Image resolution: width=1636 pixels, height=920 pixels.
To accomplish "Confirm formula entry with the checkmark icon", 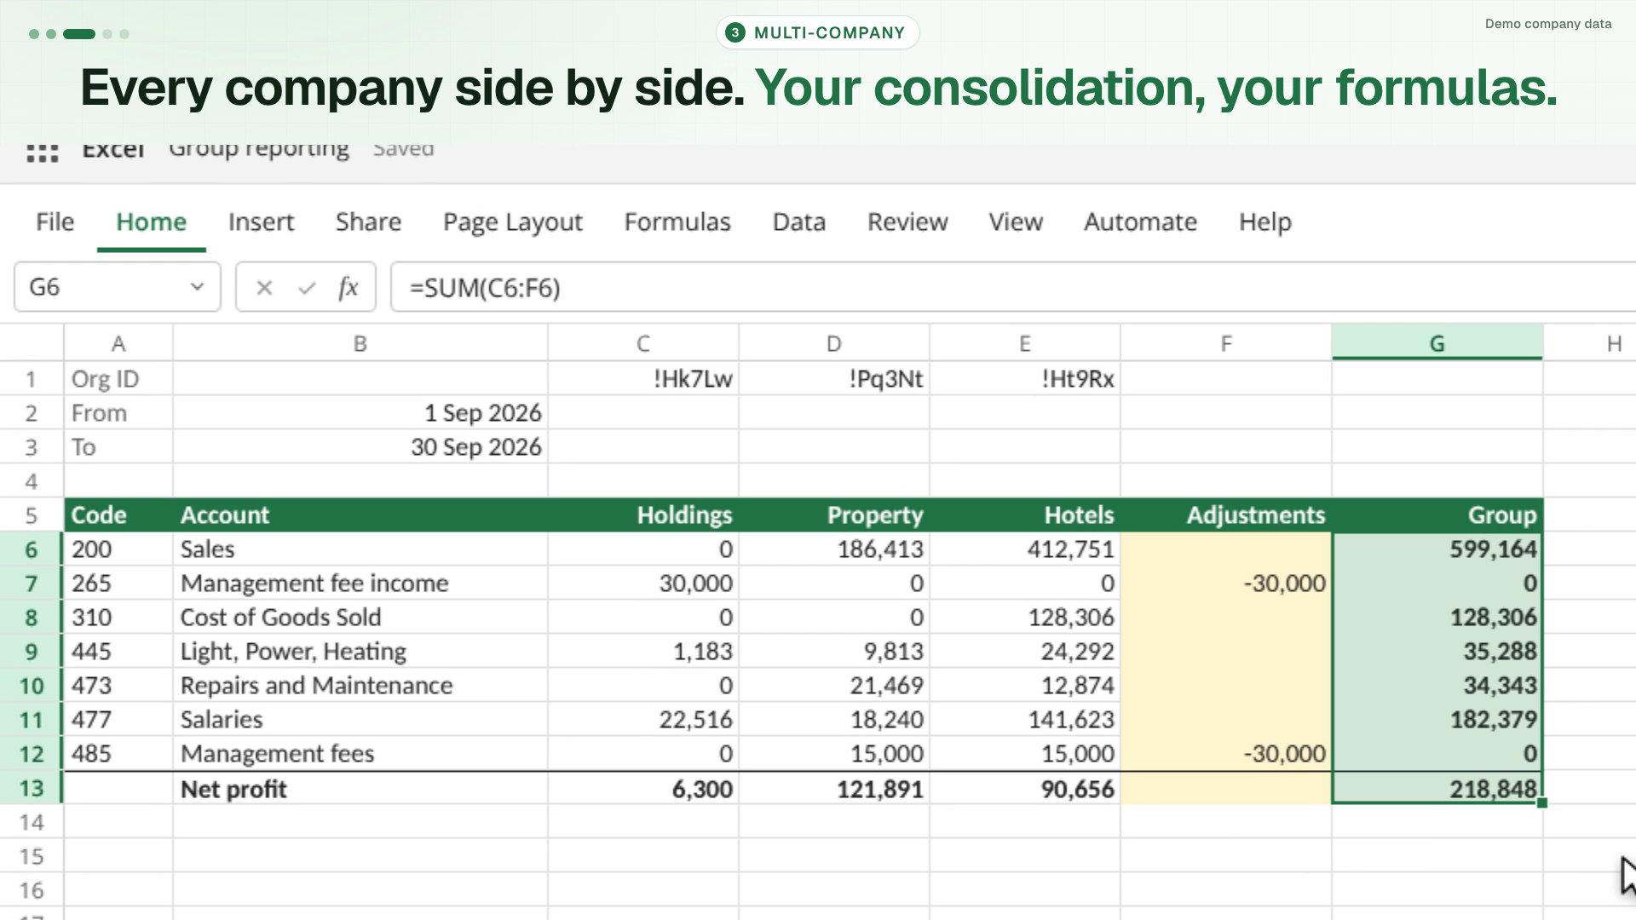I will (x=307, y=288).
